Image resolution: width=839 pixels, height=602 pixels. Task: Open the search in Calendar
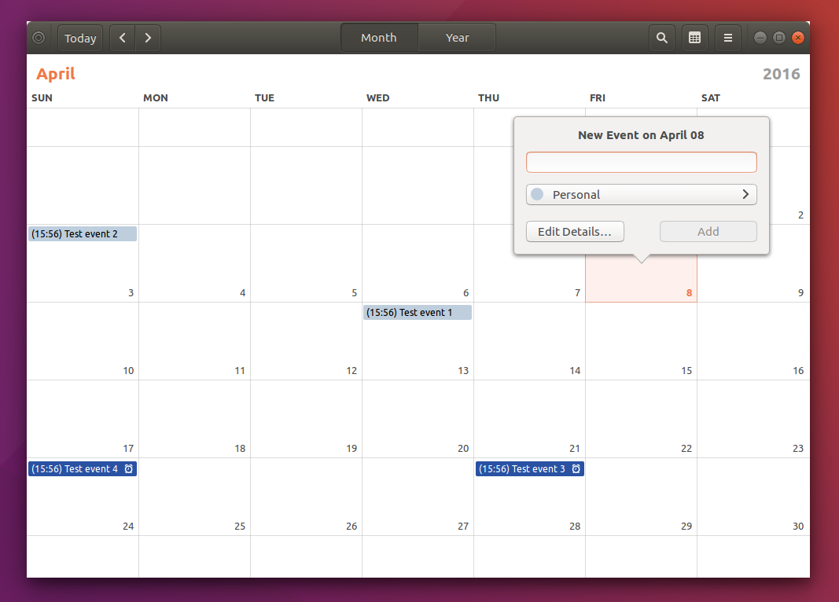point(661,37)
